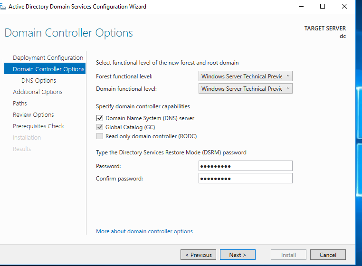The image size is (362, 266).
Task: Click Domain functional level label
Action: (126, 89)
